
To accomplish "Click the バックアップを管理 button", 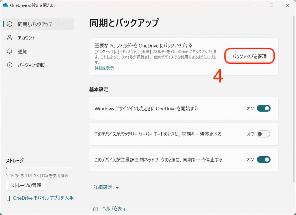I will [x=249, y=56].
